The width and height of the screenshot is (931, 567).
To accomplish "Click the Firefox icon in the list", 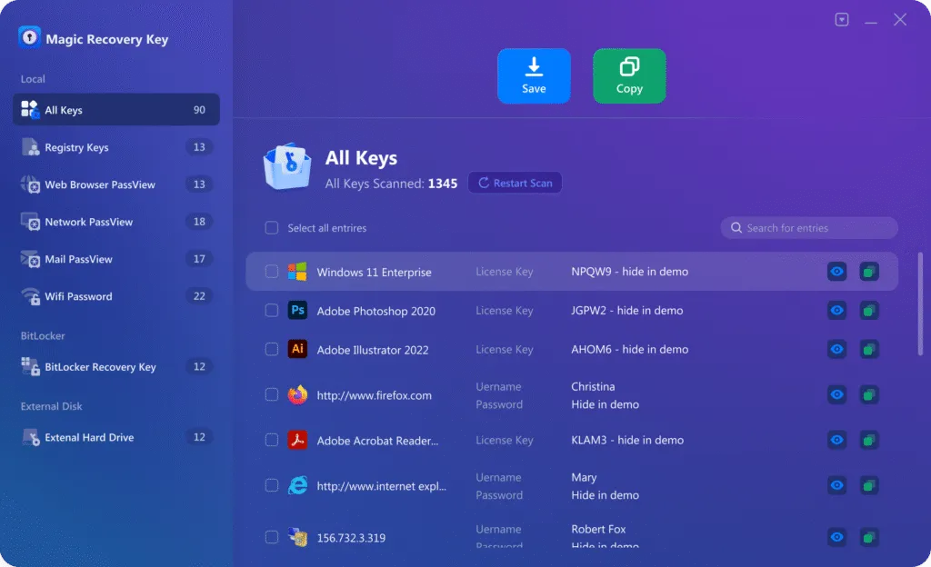I will pos(297,395).
